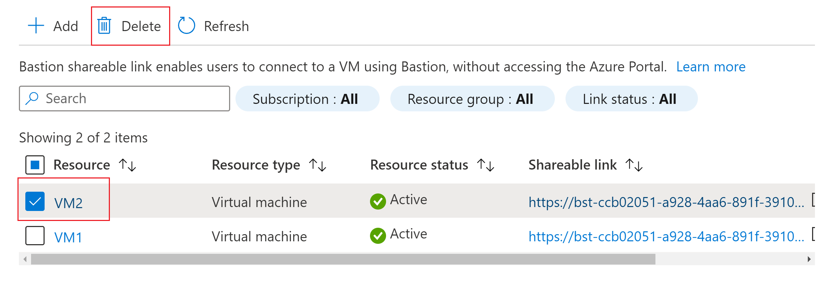Click the plus Add icon
The width and height of the screenshot is (826, 297).
pos(36,26)
